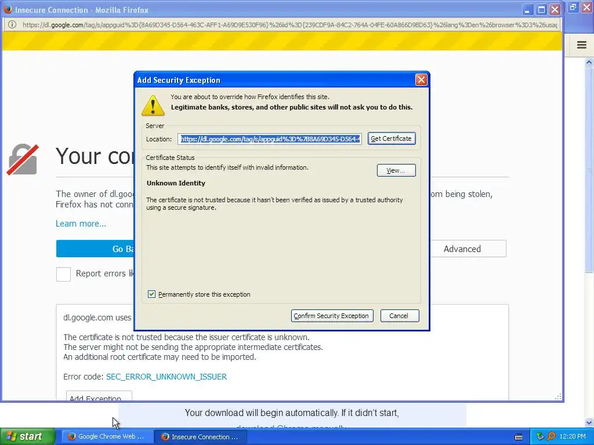Open the certificate View... button

396,170
